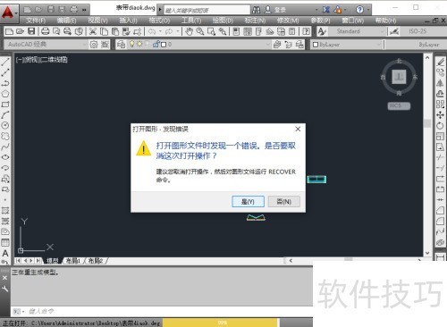This screenshot has width=447, height=327.
Task: Click the viewport label in the drawing area
Action: point(42,60)
